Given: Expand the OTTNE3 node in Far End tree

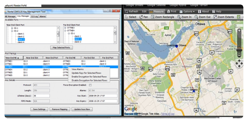Looking at the screenshot, I should (x=65, y=28).
